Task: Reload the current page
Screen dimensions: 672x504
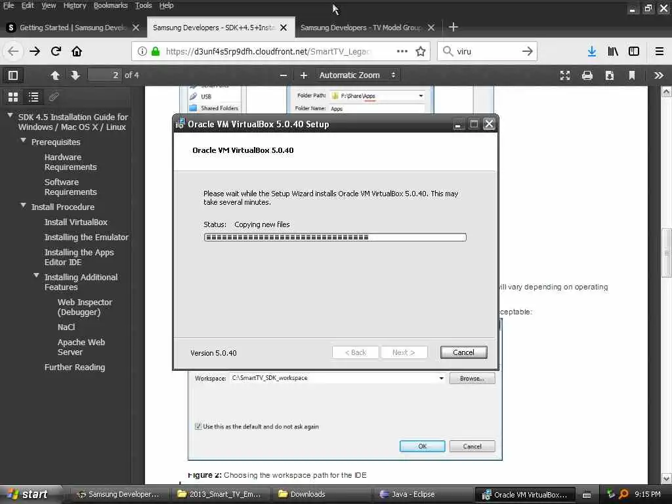Action: [56, 51]
